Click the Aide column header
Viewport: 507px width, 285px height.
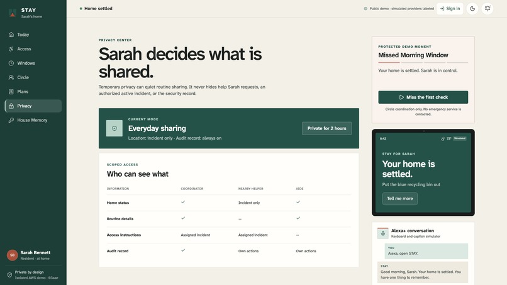[299, 189]
